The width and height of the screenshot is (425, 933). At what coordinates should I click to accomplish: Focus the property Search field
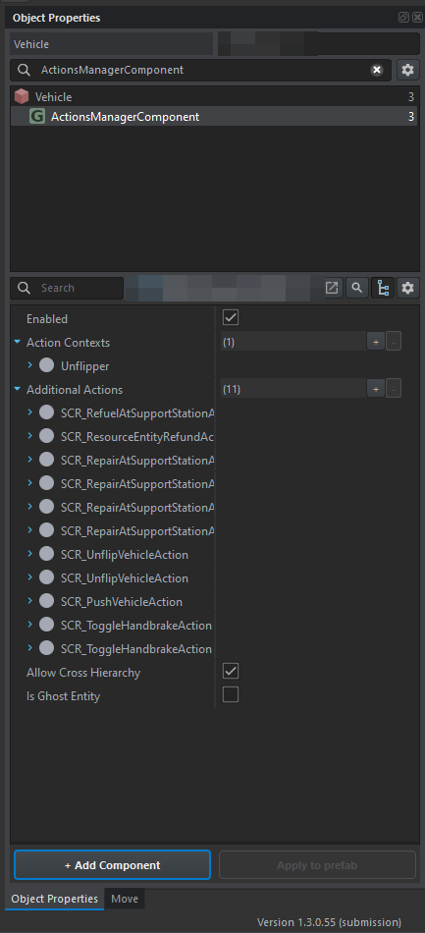[67, 288]
